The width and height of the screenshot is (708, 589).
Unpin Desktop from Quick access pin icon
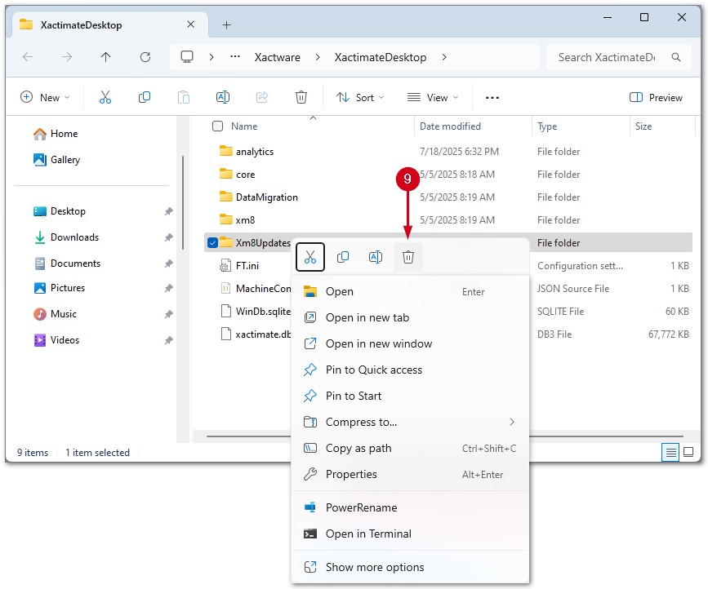click(x=168, y=211)
